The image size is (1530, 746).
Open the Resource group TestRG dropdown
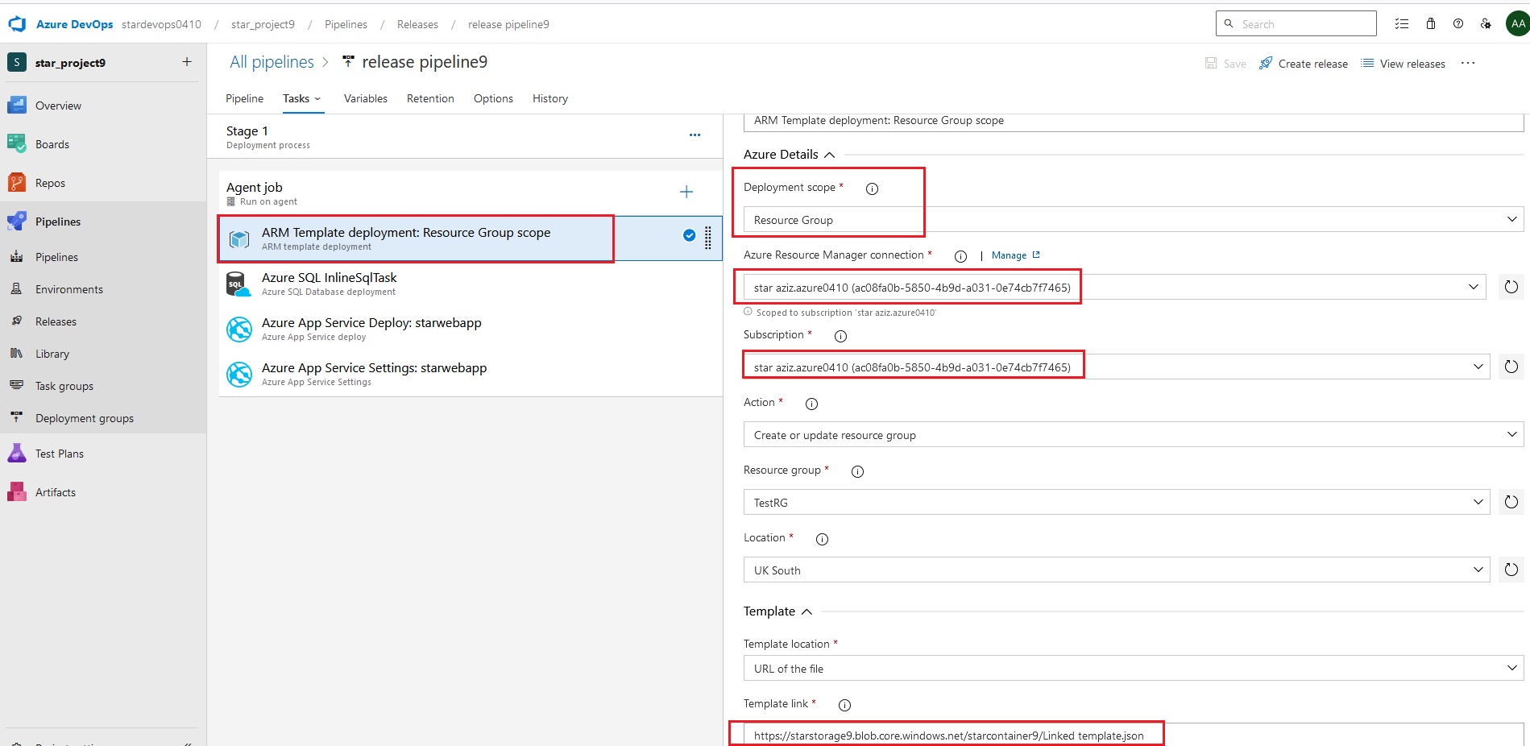[1117, 502]
